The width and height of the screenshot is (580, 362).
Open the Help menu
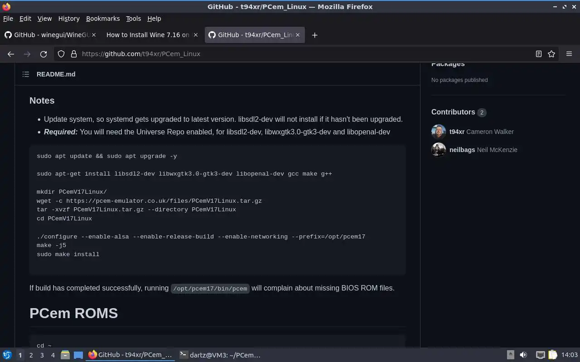[x=154, y=19]
